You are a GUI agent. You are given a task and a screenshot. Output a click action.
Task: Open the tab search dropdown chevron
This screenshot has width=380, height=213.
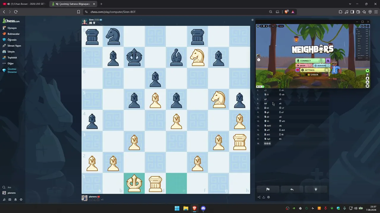click(x=350, y=4)
